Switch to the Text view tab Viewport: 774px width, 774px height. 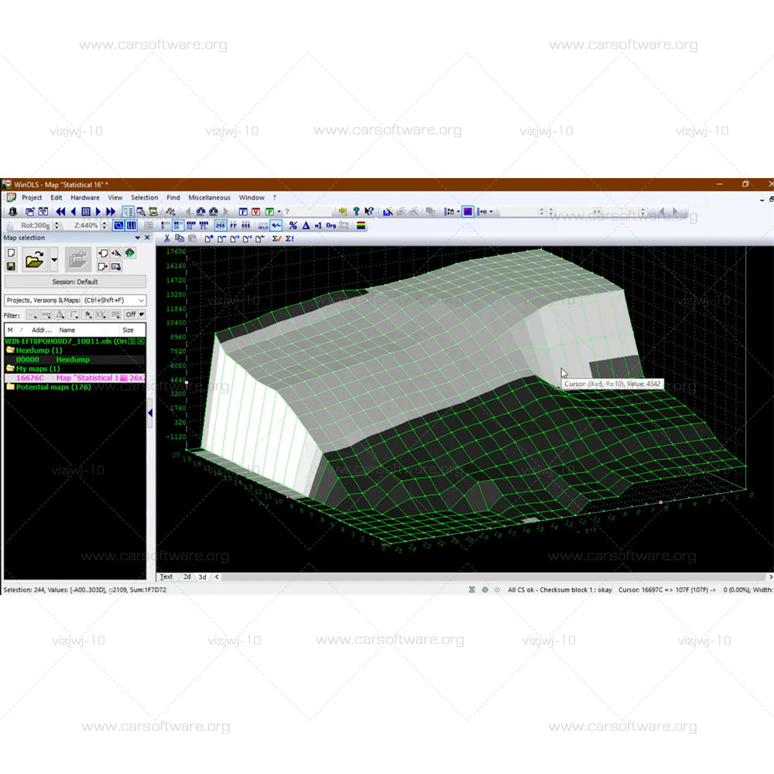pos(166,577)
